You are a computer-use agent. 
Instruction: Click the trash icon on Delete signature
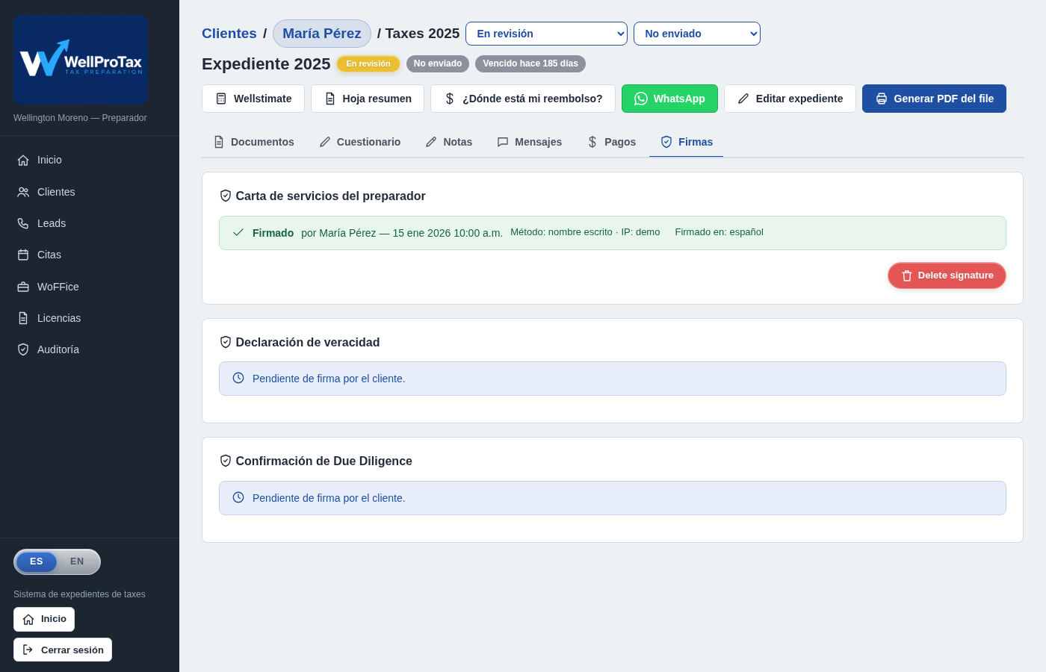tap(907, 276)
